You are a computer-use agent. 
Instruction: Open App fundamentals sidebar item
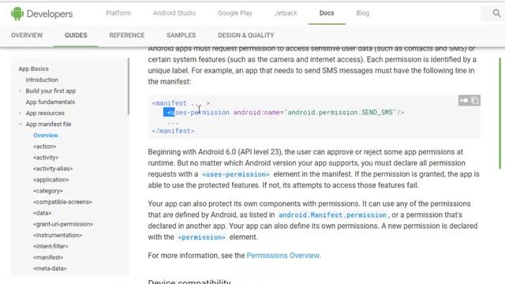click(x=50, y=102)
